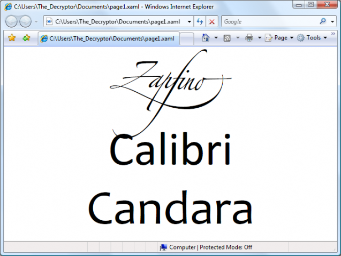Image resolution: width=341 pixels, height=256 pixels.
Task: Show more toolbar commands chevron
Action: click(333, 34)
